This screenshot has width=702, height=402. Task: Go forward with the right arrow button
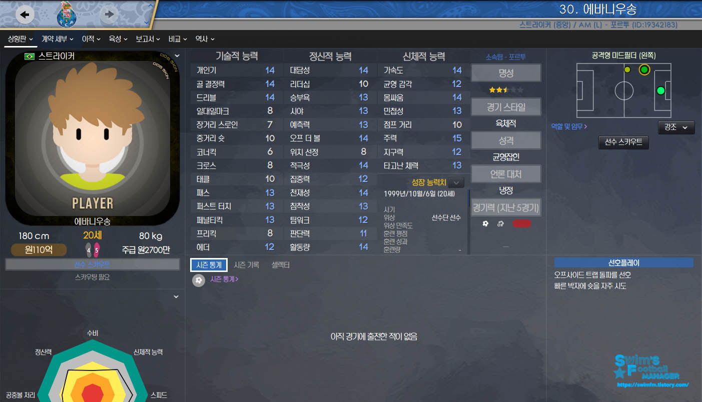point(109,15)
